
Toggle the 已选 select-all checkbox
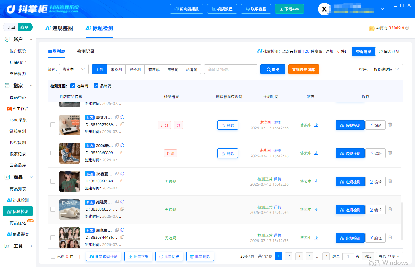pyautogui.click(x=53, y=256)
